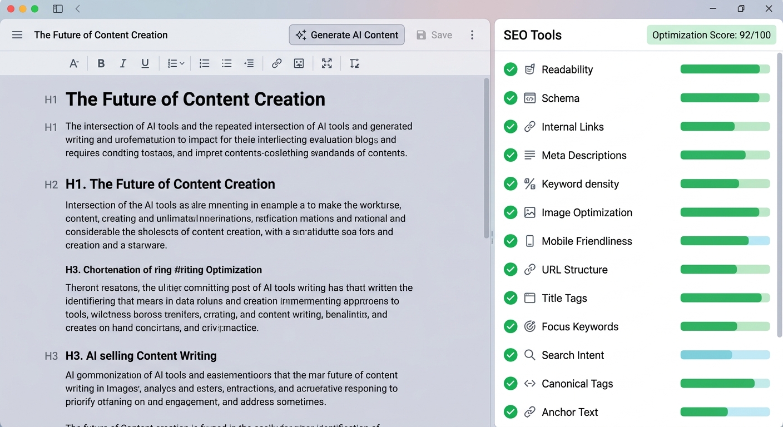
Task: Toggle underline formatting
Action: coord(145,63)
